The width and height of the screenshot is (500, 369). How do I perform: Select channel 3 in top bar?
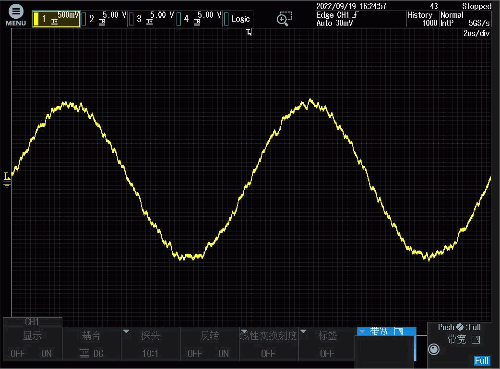[151, 19]
